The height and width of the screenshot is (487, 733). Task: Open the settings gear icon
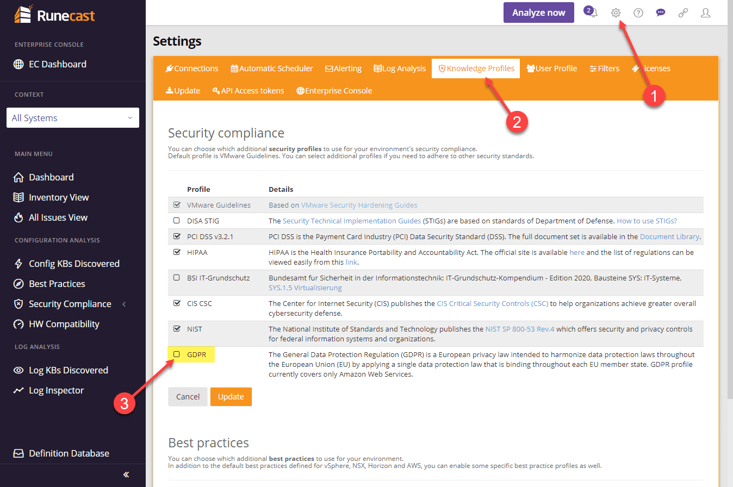point(616,13)
